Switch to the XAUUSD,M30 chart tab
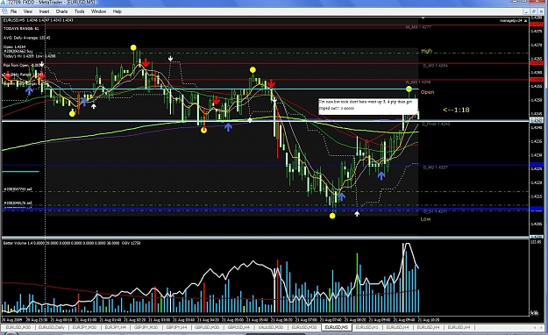Screen dimensions: 548x335 (271, 328)
